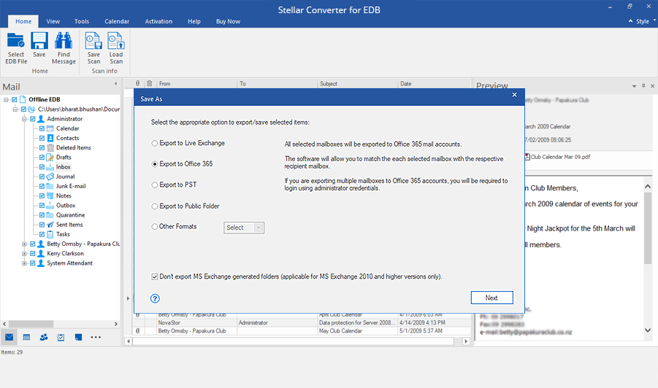Screen dimensions: 658x388
Task: Choose Export to PST radio button
Action: coord(155,185)
